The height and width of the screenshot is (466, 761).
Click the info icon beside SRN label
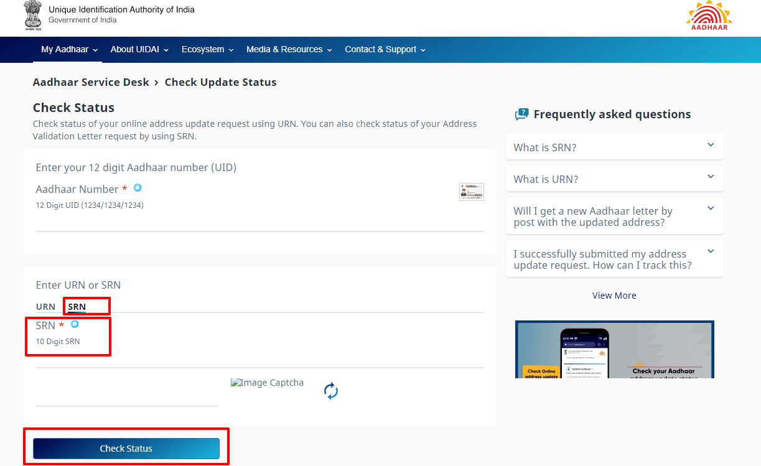[75, 324]
